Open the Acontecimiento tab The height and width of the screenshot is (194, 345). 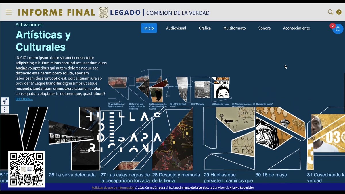coord(296,28)
